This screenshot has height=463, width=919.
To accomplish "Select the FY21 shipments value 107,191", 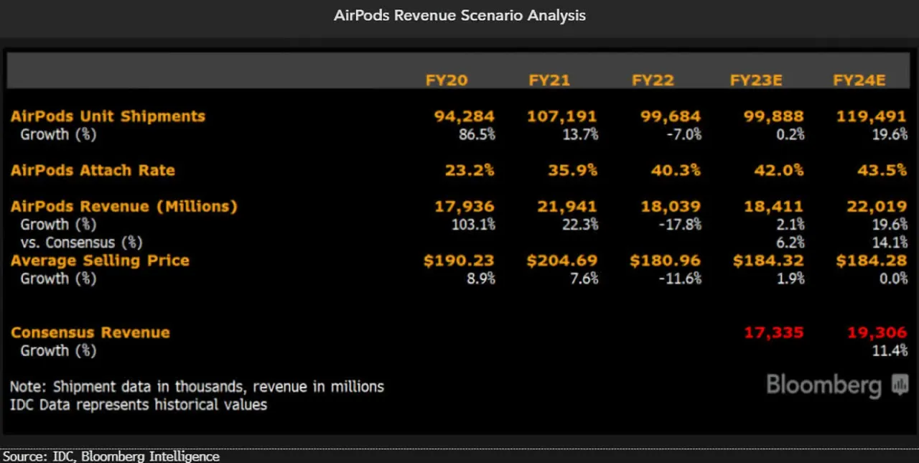I will (562, 116).
